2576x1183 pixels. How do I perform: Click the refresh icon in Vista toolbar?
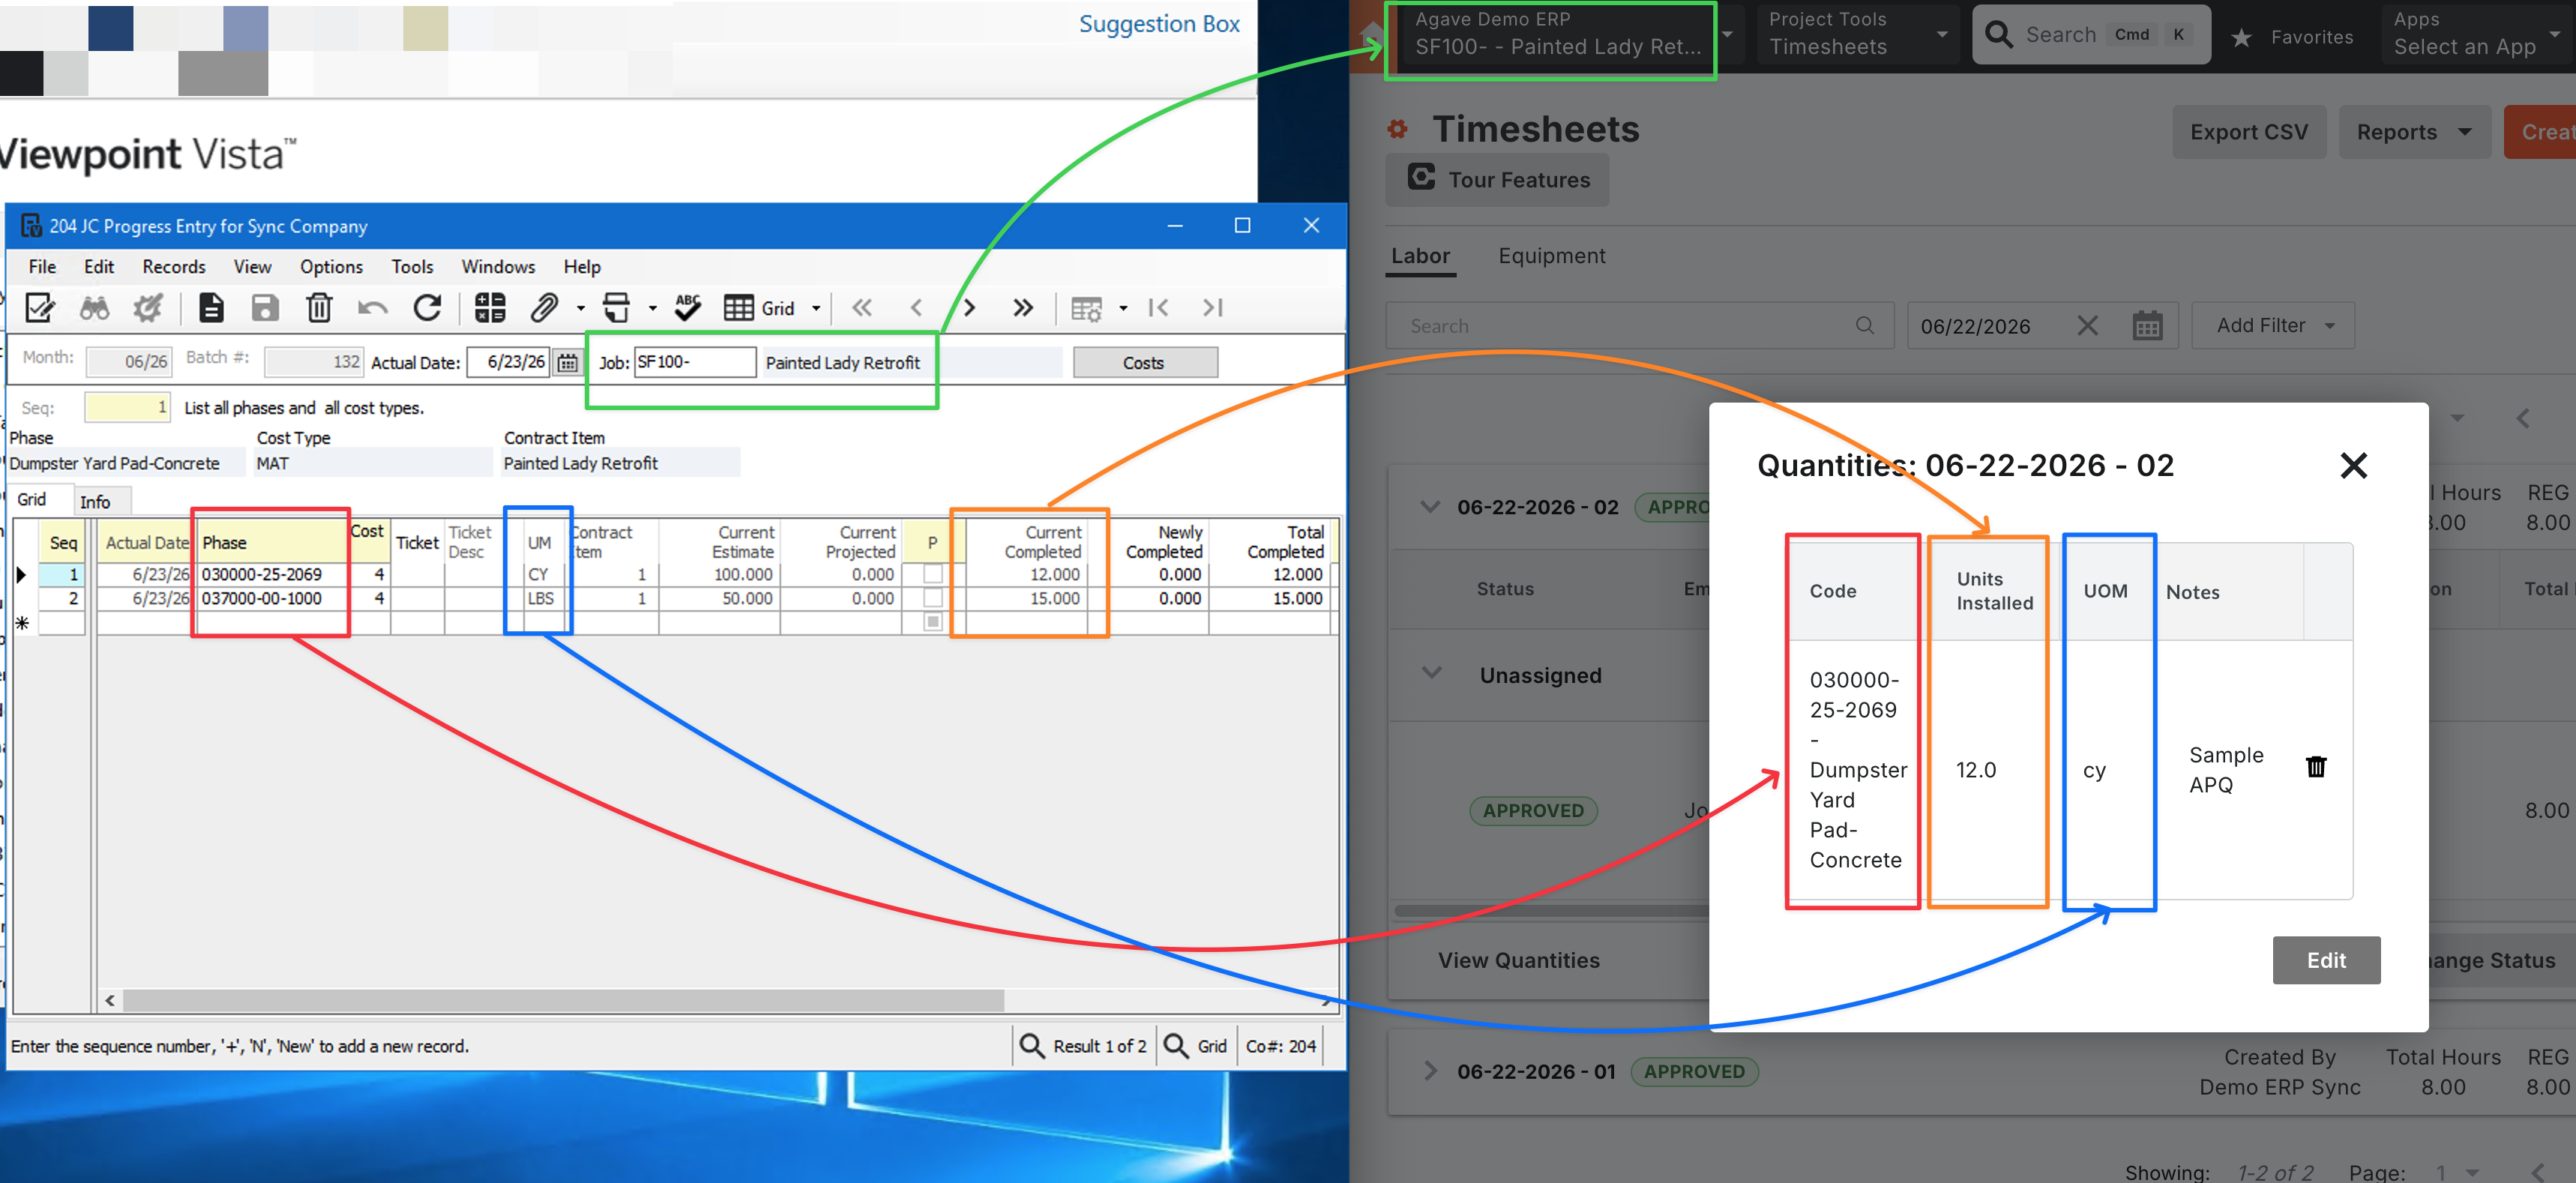click(427, 307)
